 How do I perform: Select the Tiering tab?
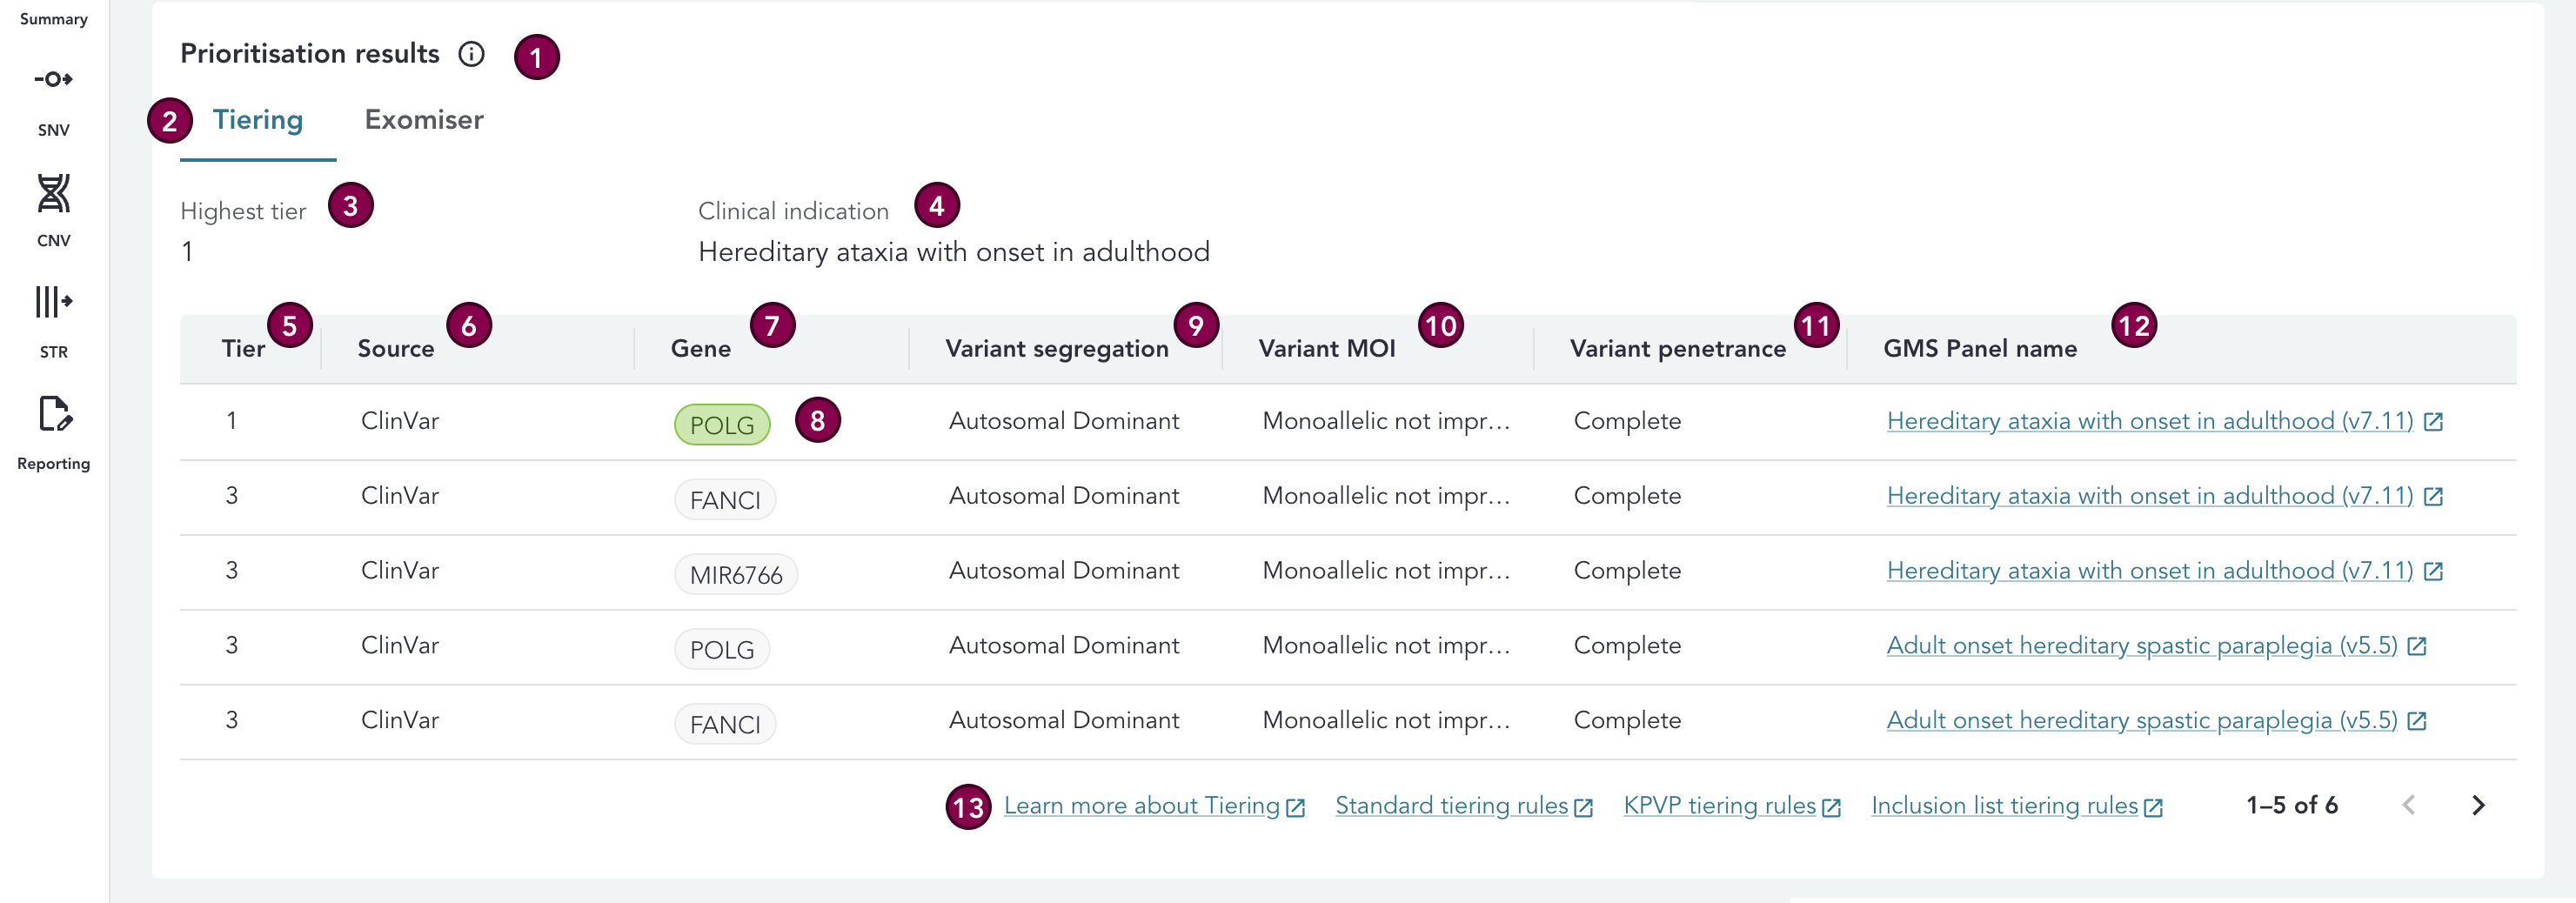click(257, 119)
